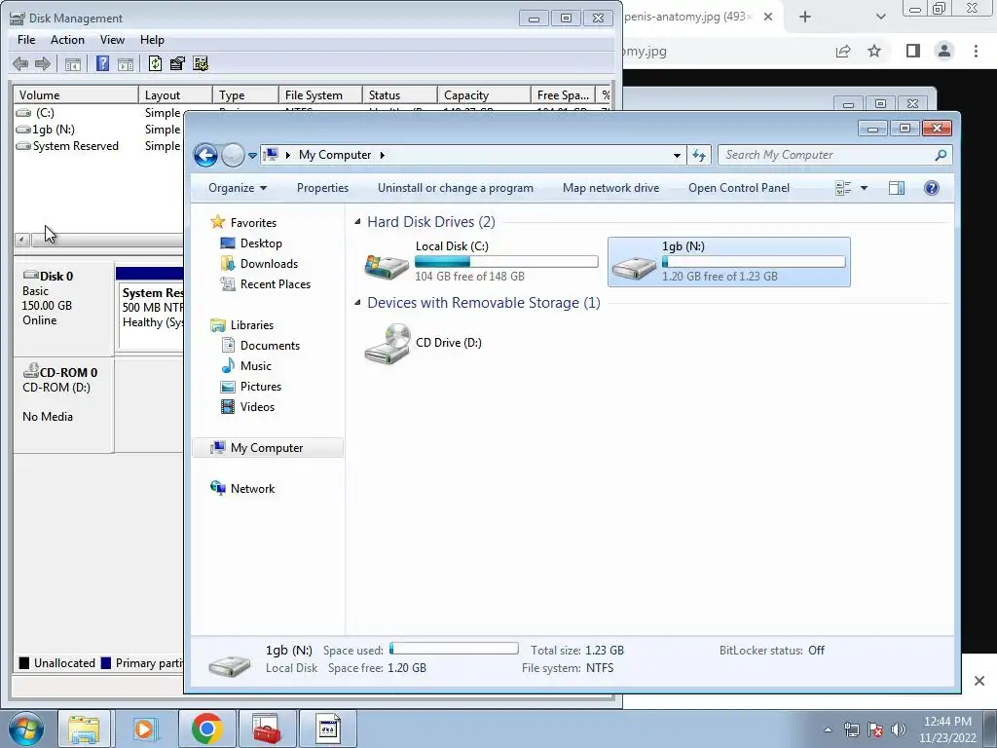Open the Help menu in Disk Management
The height and width of the screenshot is (748, 997).
[152, 39]
